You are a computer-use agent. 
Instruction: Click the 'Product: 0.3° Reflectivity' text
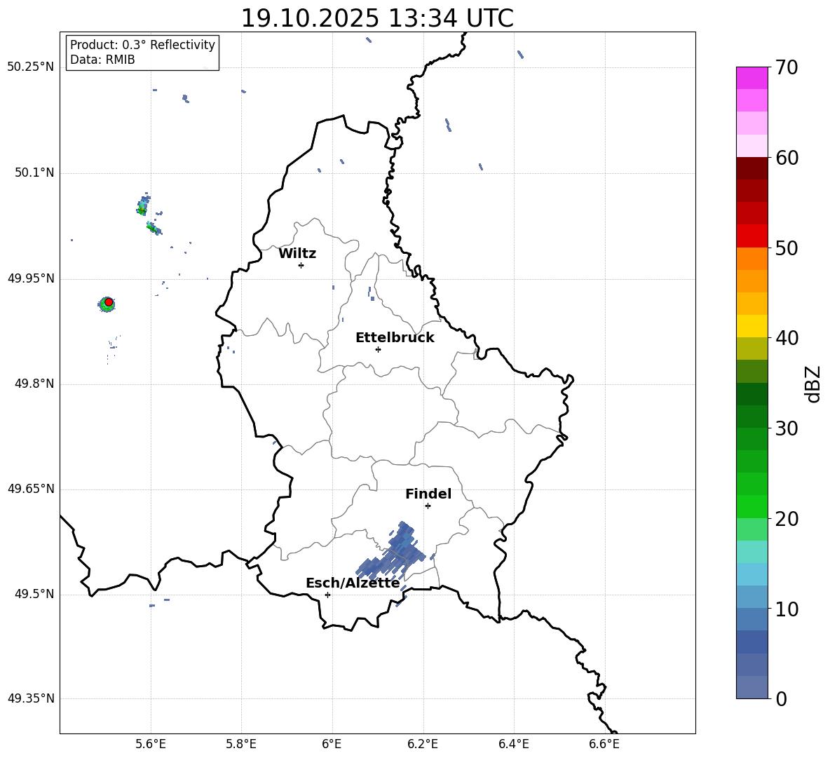point(142,45)
